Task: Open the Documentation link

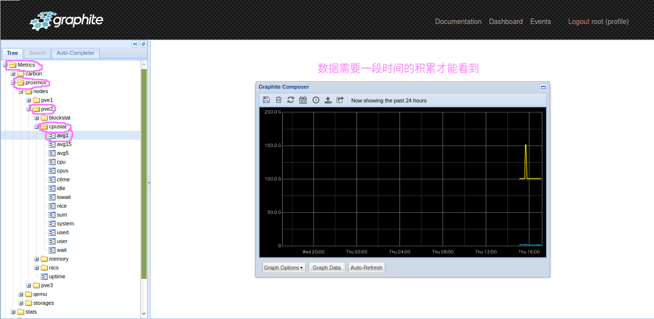Action: 458,22
